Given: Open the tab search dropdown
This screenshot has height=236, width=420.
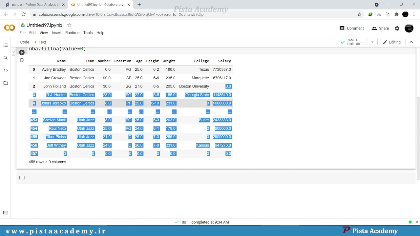Looking at the screenshot, I should [377, 5].
